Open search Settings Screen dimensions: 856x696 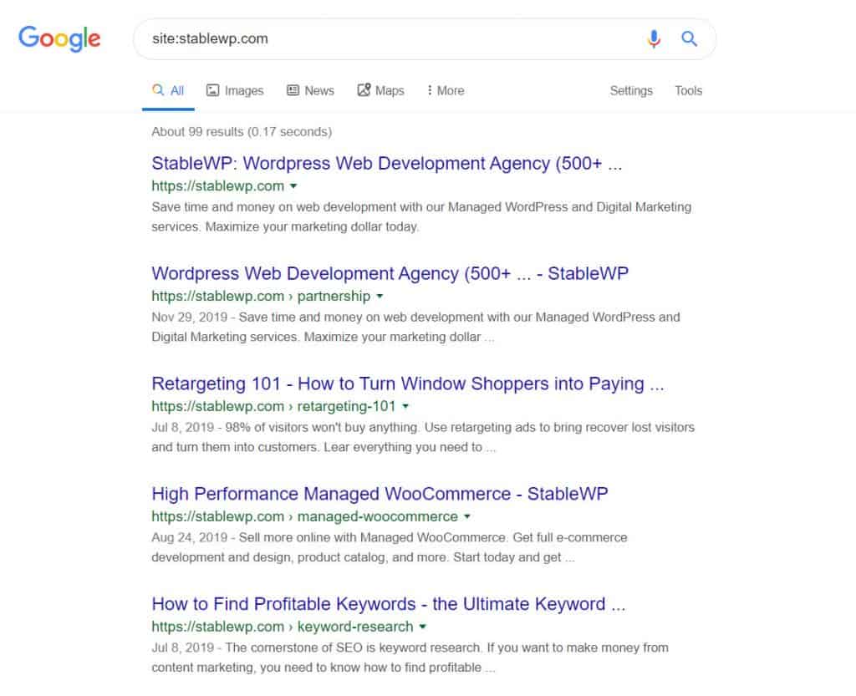pyautogui.click(x=631, y=90)
